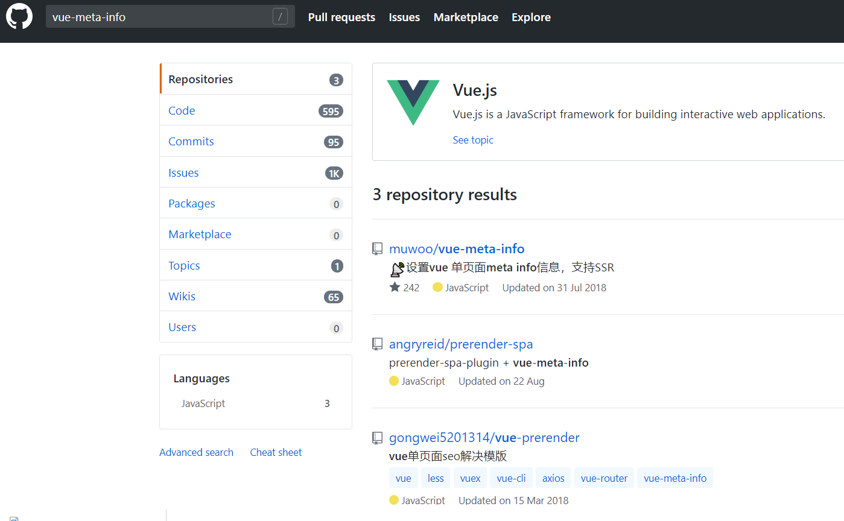This screenshot has width=844, height=521.
Task: Click the 1K issues count badge
Action: tap(334, 174)
